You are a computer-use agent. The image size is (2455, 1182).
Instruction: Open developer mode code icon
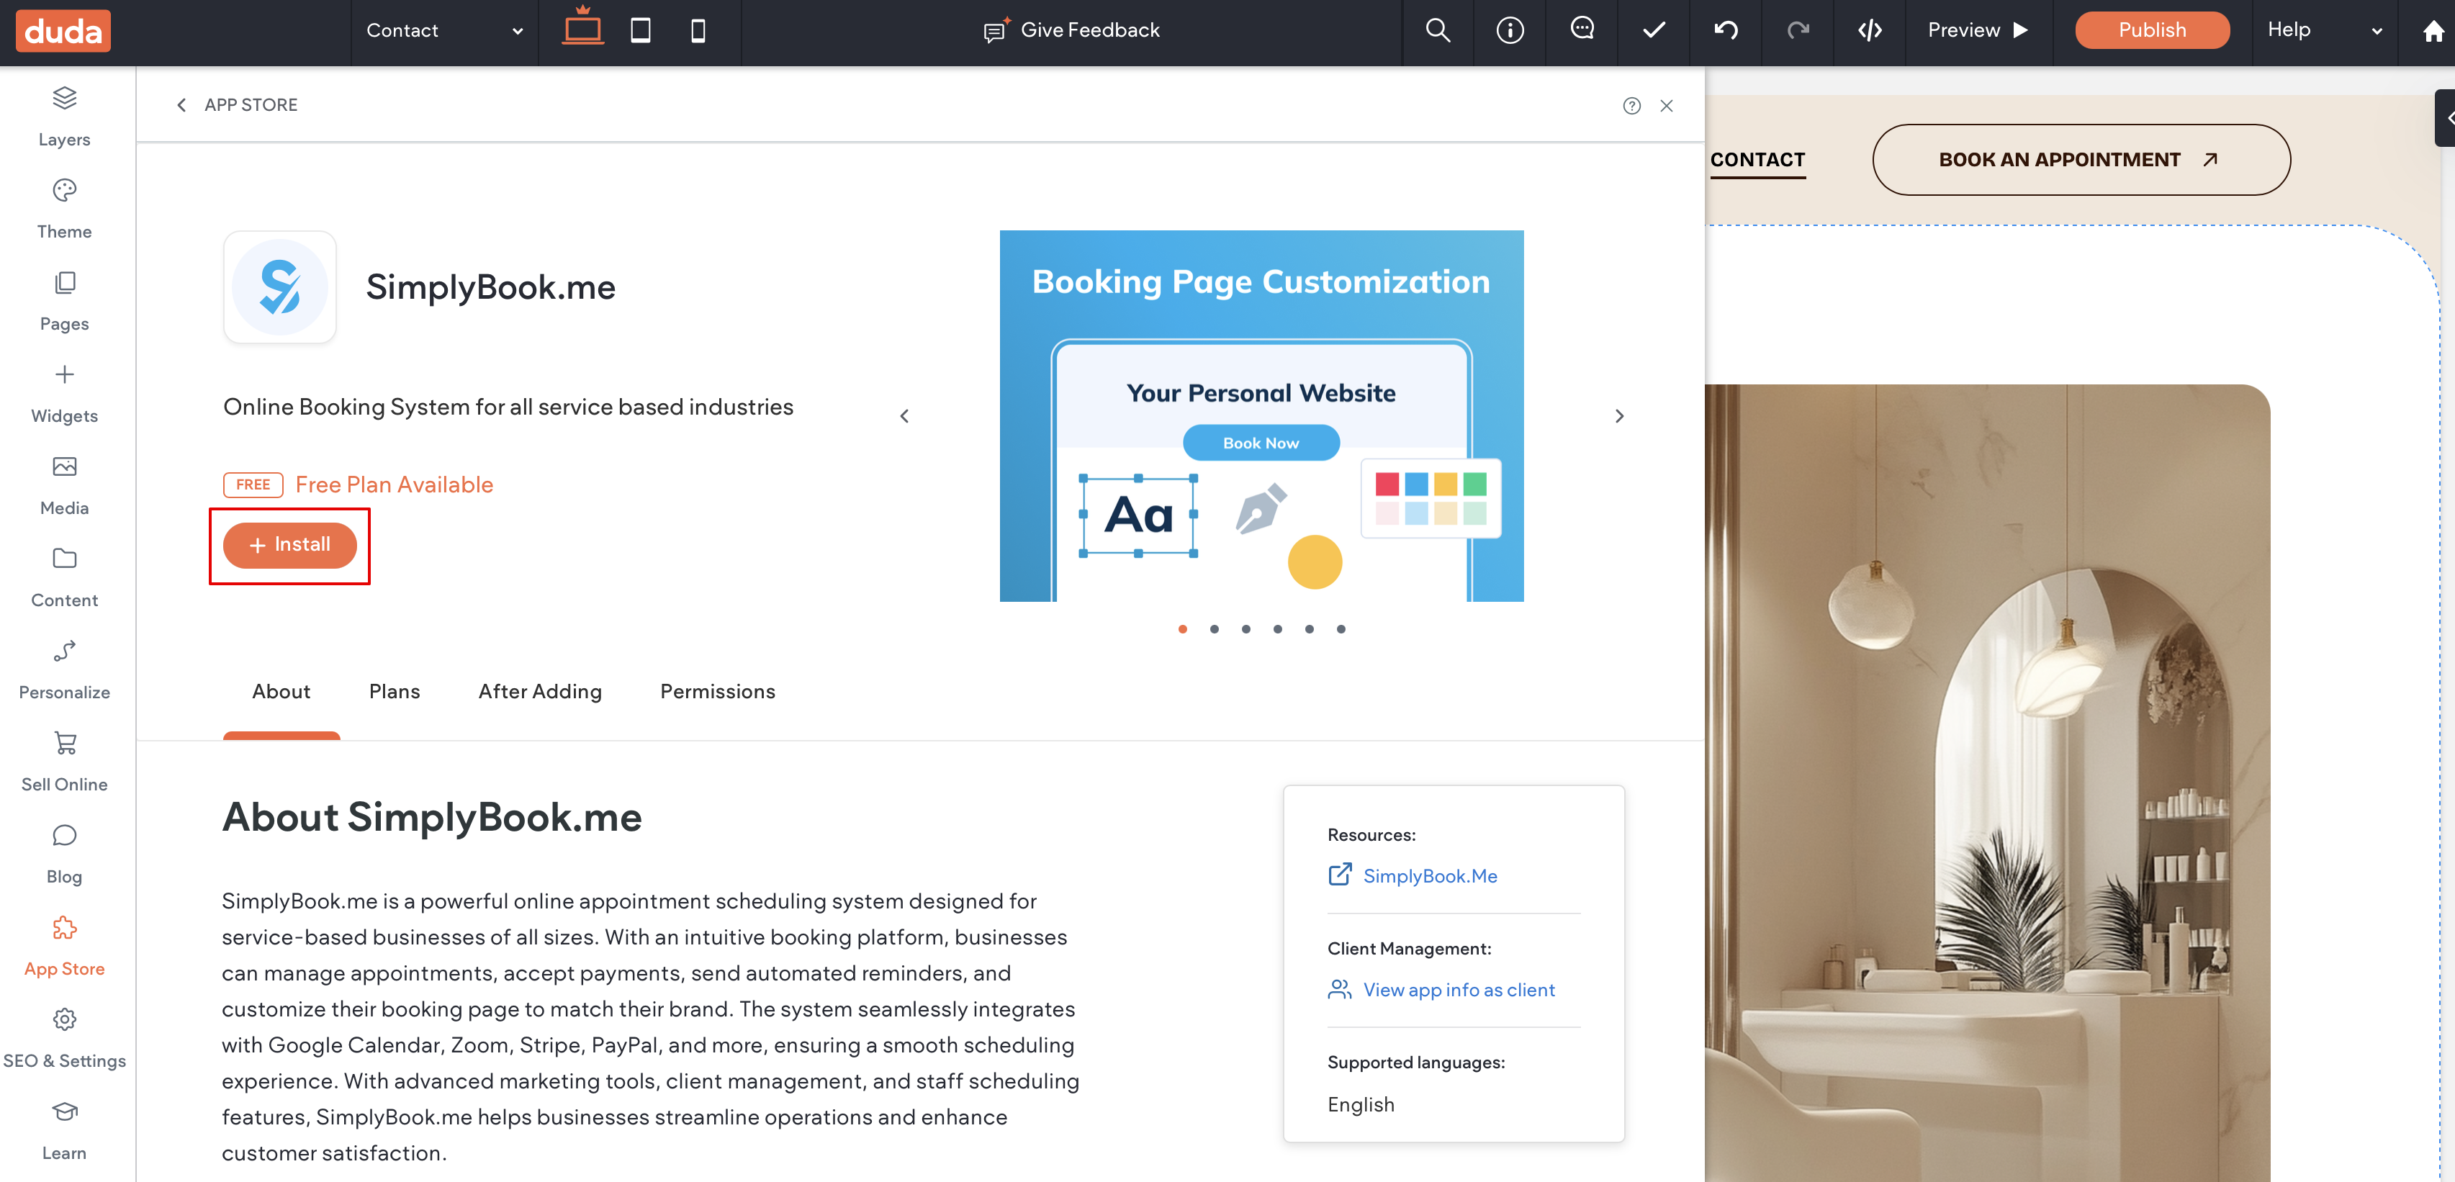pos(1869,30)
